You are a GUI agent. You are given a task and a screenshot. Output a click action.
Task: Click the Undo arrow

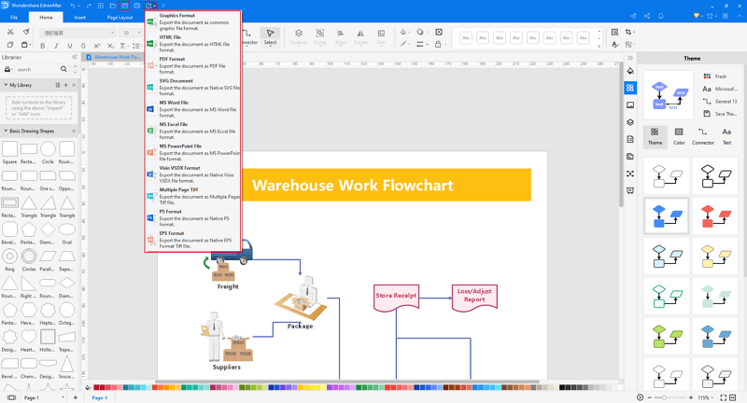pyautogui.click(x=74, y=6)
